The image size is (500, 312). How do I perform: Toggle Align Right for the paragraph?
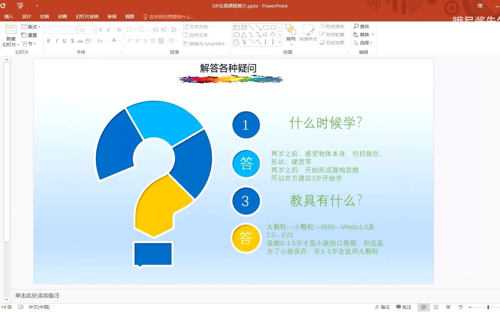point(145,41)
